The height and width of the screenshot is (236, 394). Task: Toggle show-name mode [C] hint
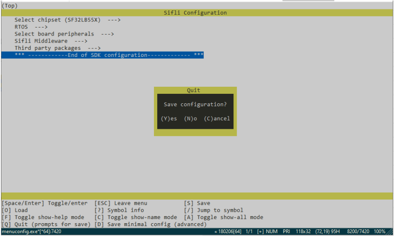pyautogui.click(x=135, y=217)
